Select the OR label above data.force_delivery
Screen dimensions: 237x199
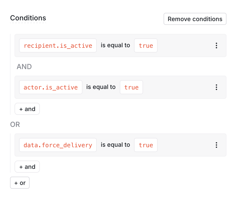click(15, 124)
